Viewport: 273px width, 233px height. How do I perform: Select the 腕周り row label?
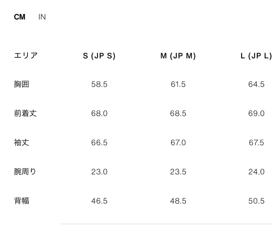[25, 172]
